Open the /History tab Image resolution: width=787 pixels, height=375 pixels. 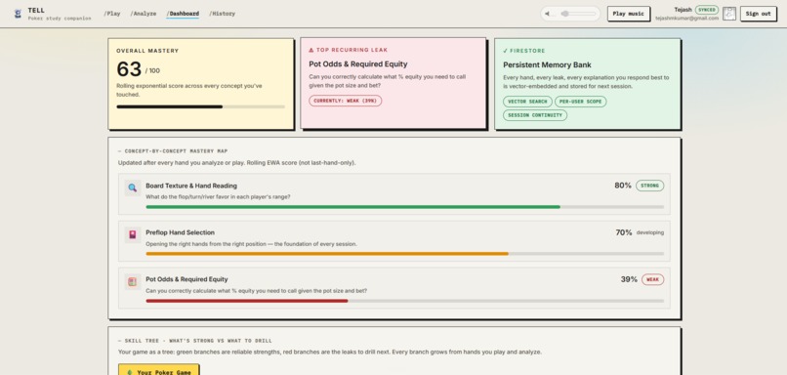tap(222, 14)
